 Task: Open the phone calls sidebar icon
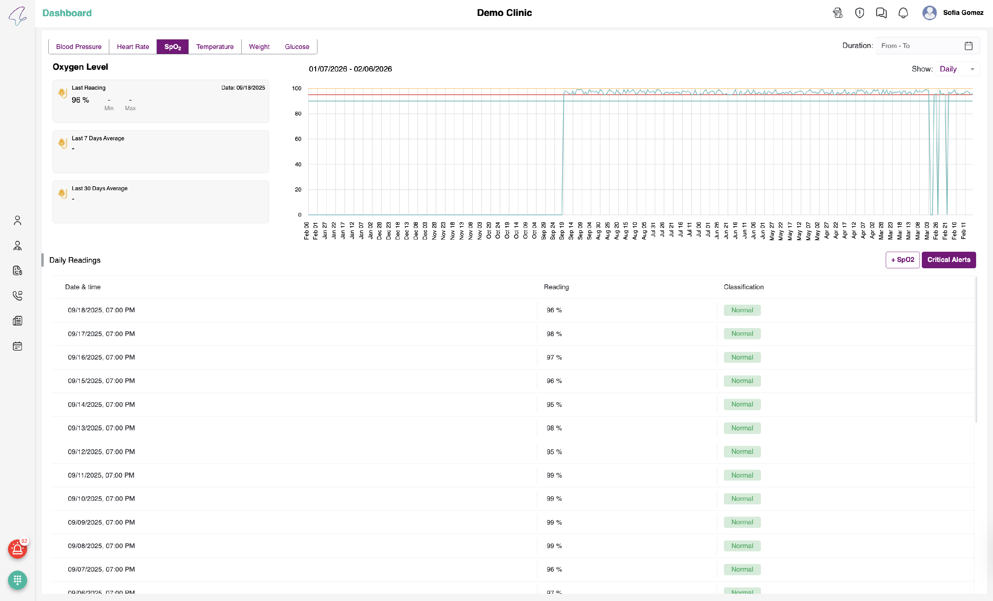(17, 296)
